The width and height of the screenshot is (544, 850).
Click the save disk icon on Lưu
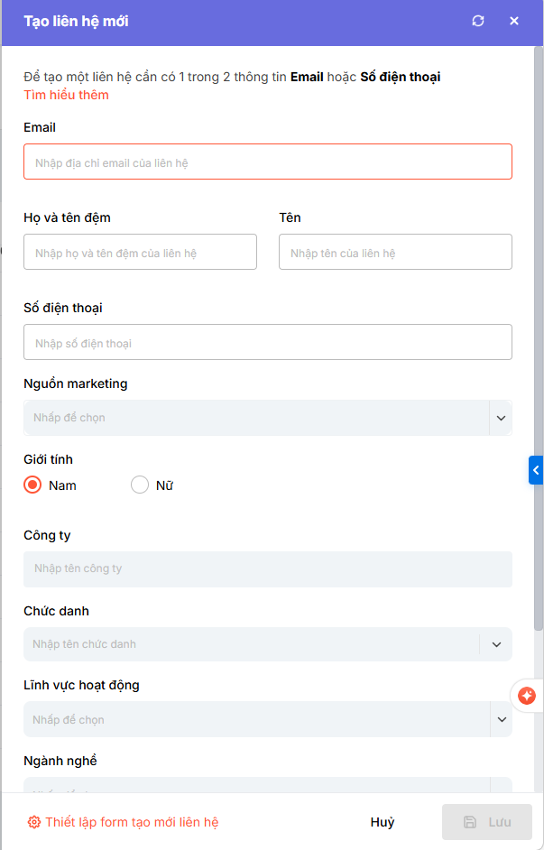pos(470,822)
